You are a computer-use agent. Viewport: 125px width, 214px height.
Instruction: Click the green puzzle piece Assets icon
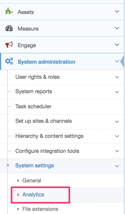click(x=9, y=11)
